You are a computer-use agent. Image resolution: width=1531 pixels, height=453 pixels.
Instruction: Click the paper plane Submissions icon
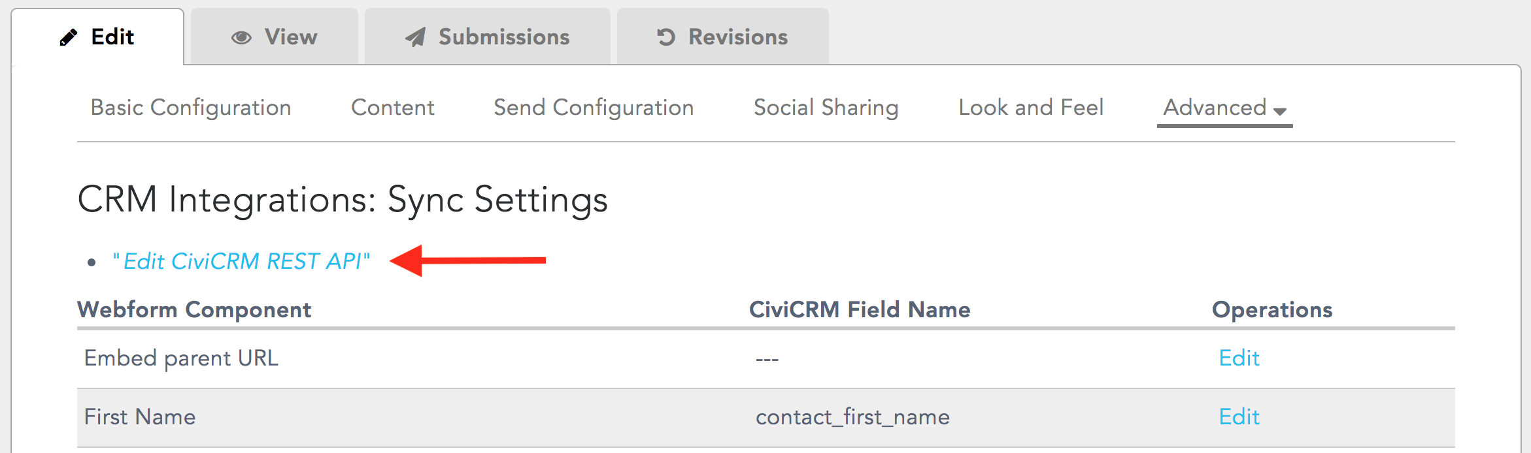point(415,37)
